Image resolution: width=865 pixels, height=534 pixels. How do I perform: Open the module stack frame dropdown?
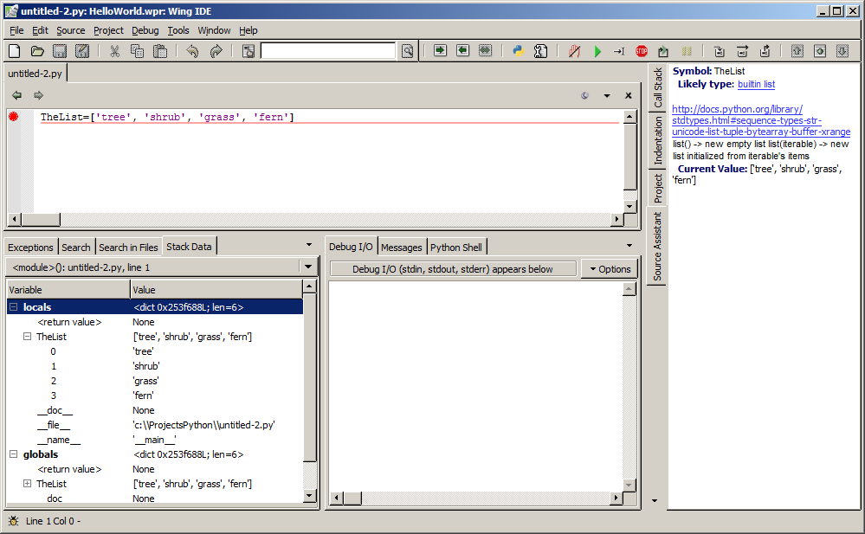pos(308,267)
